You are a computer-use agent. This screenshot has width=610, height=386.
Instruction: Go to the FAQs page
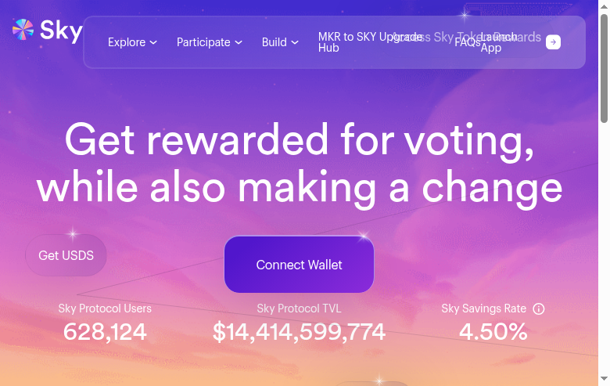tap(467, 42)
